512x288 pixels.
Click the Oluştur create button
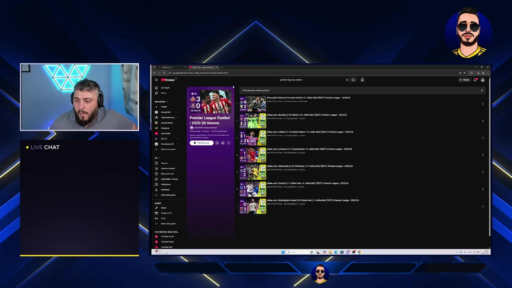pos(464,80)
